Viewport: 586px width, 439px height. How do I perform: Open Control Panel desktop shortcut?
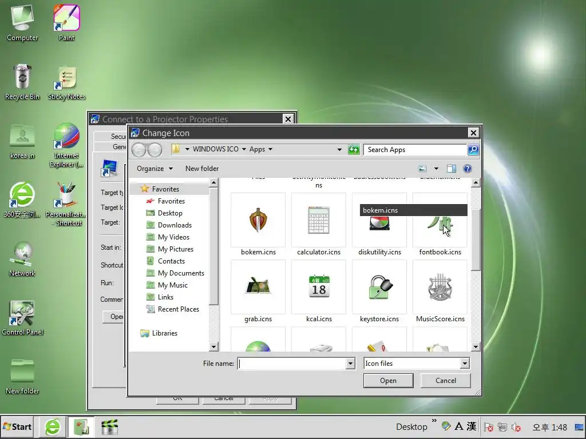pyautogui.click(x=22, y=318)
